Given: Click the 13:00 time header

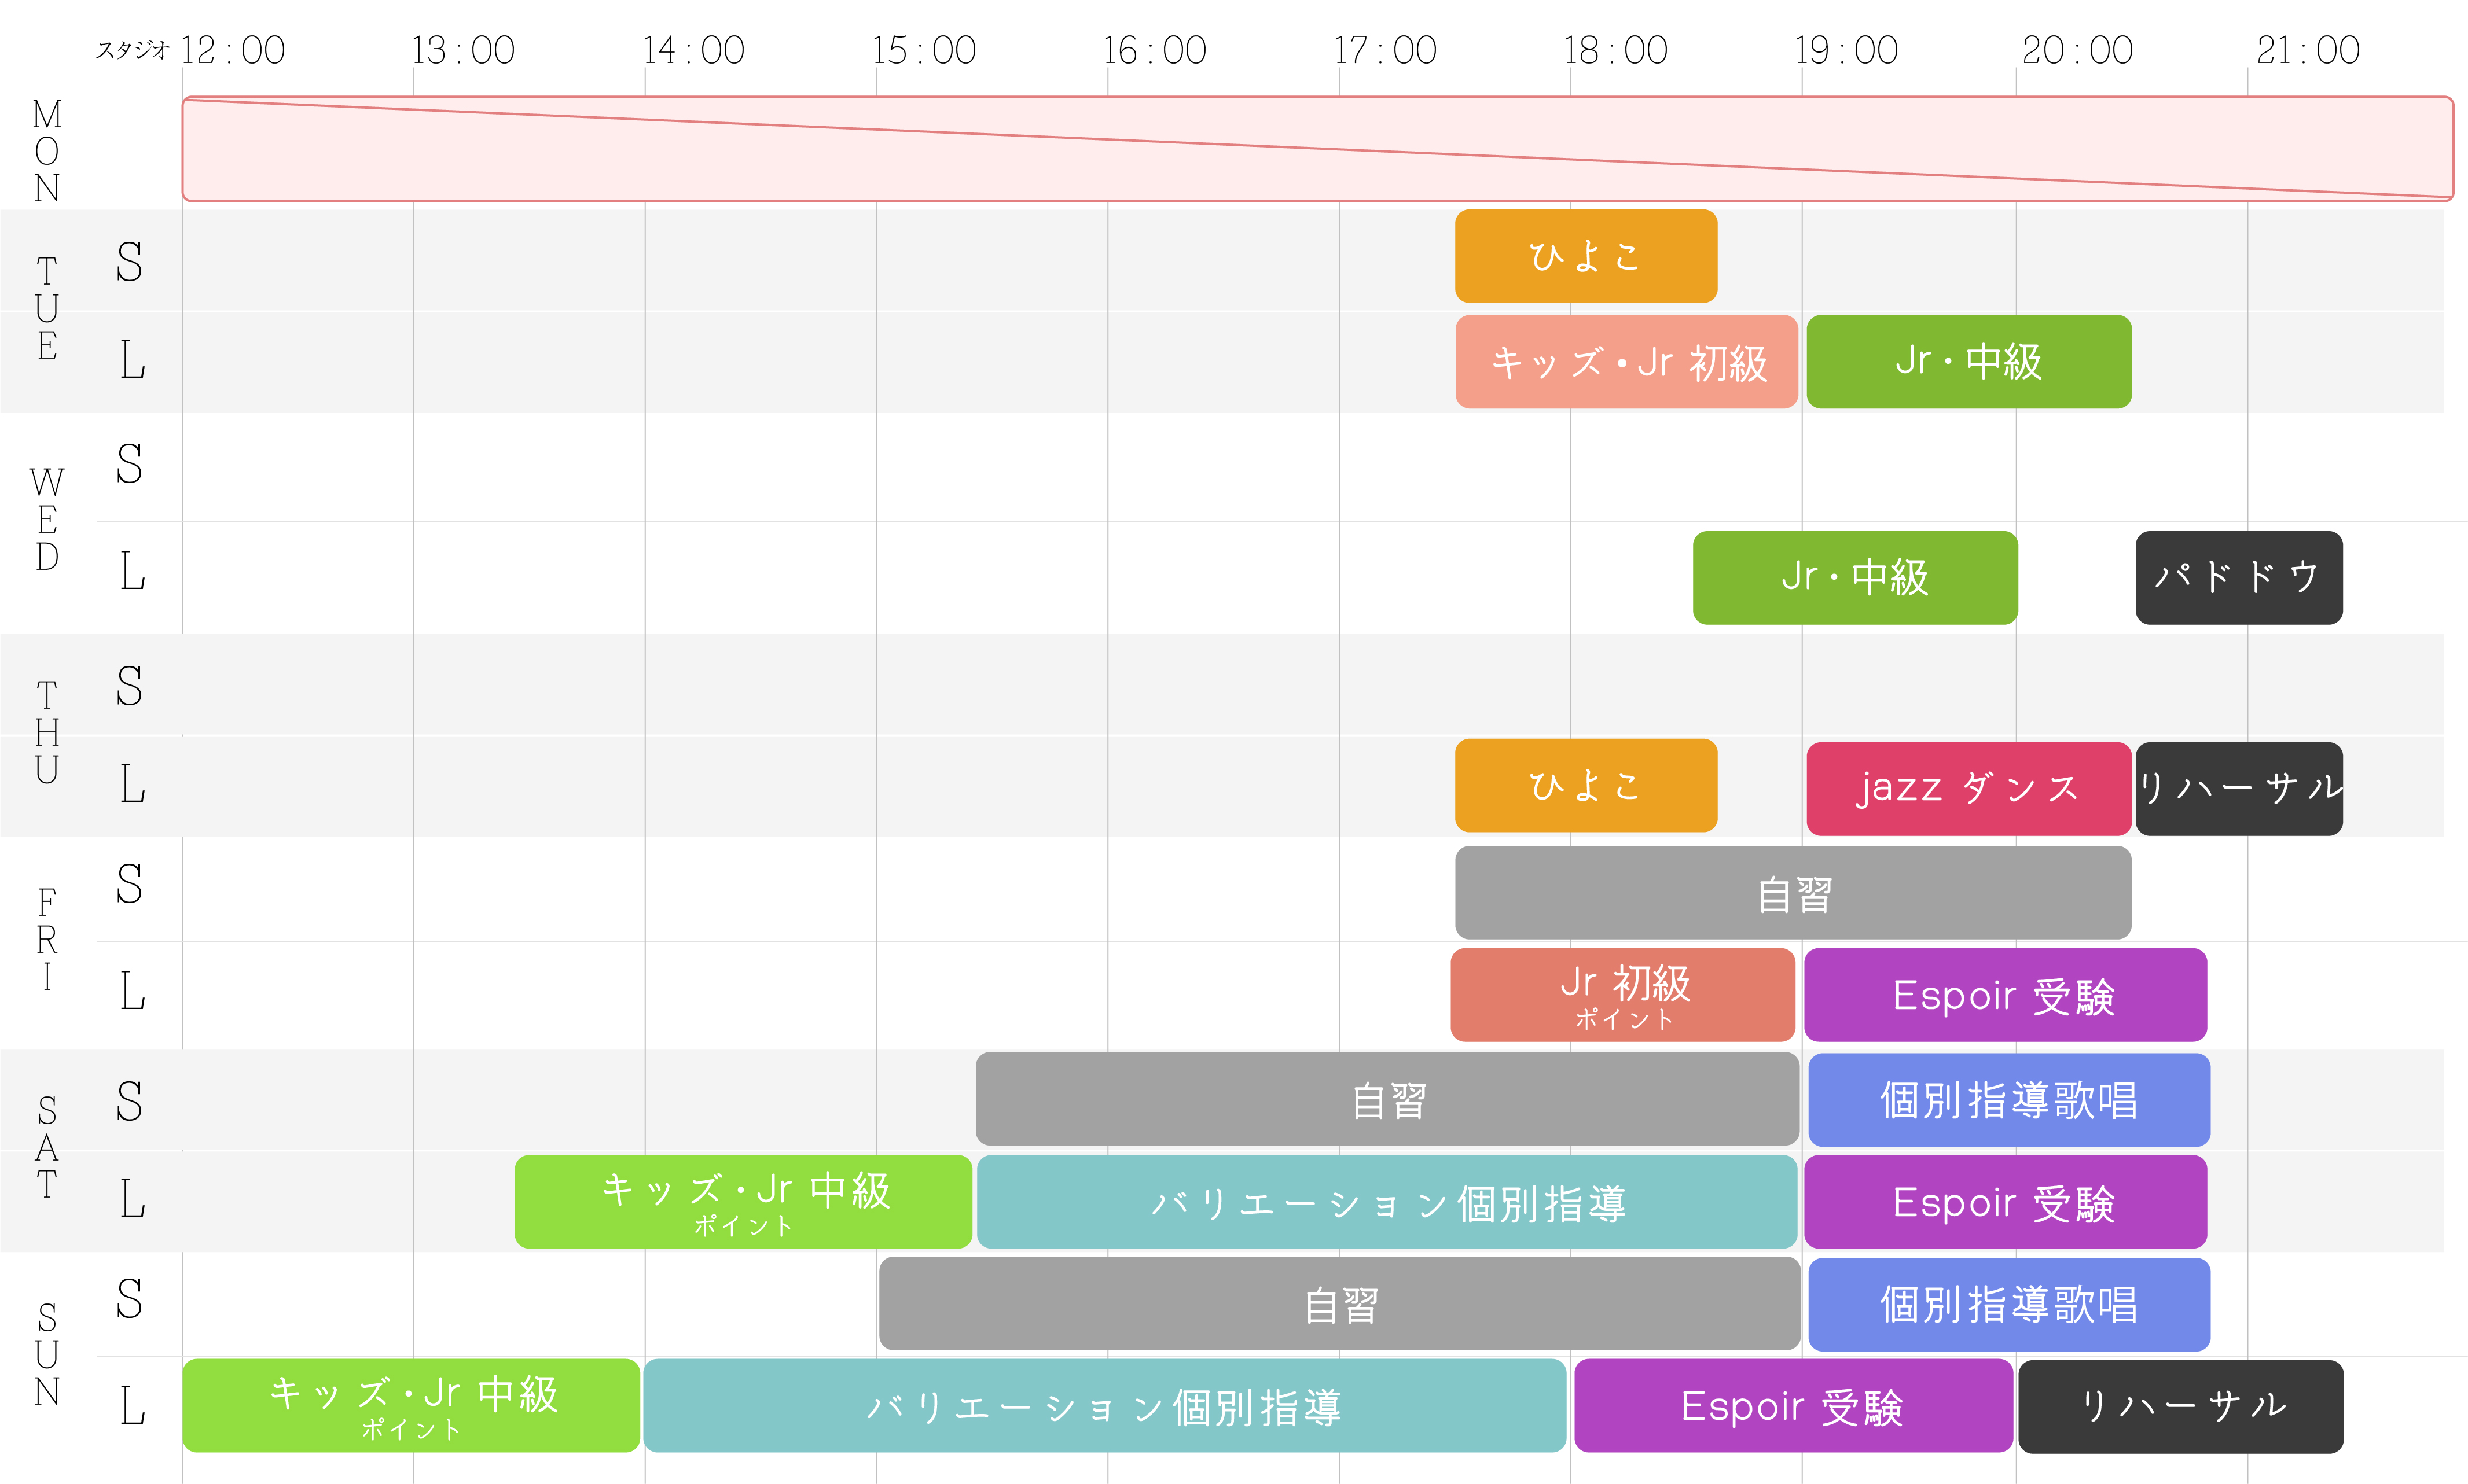Looking at the screenshot, I should pyautogui.click(x=463, y=50).
